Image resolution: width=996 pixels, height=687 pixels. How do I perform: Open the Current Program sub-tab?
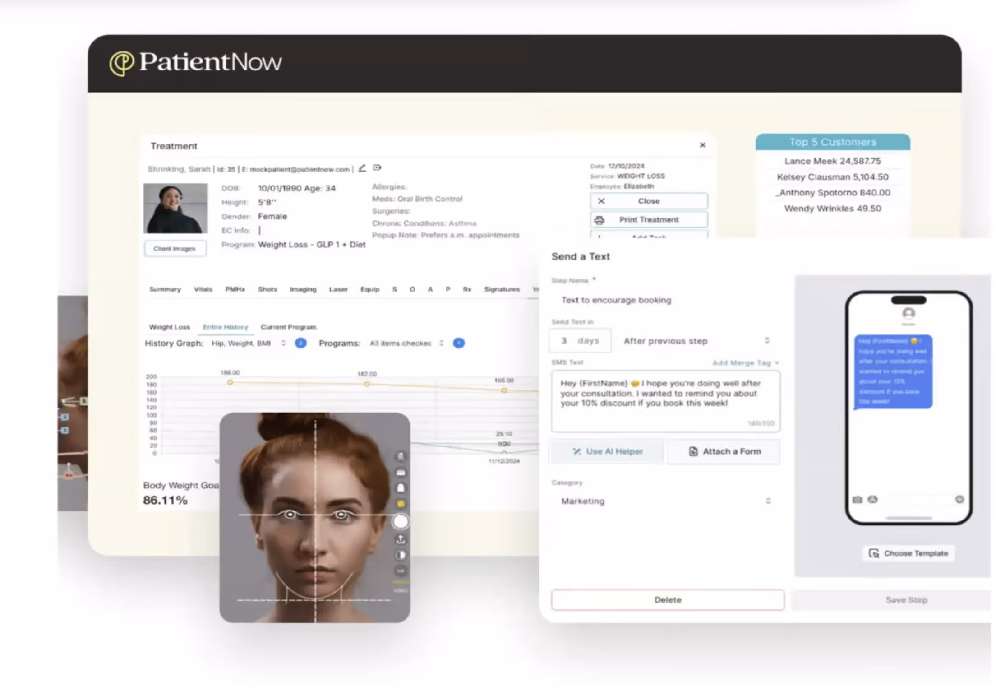click(x=289, y=327)
